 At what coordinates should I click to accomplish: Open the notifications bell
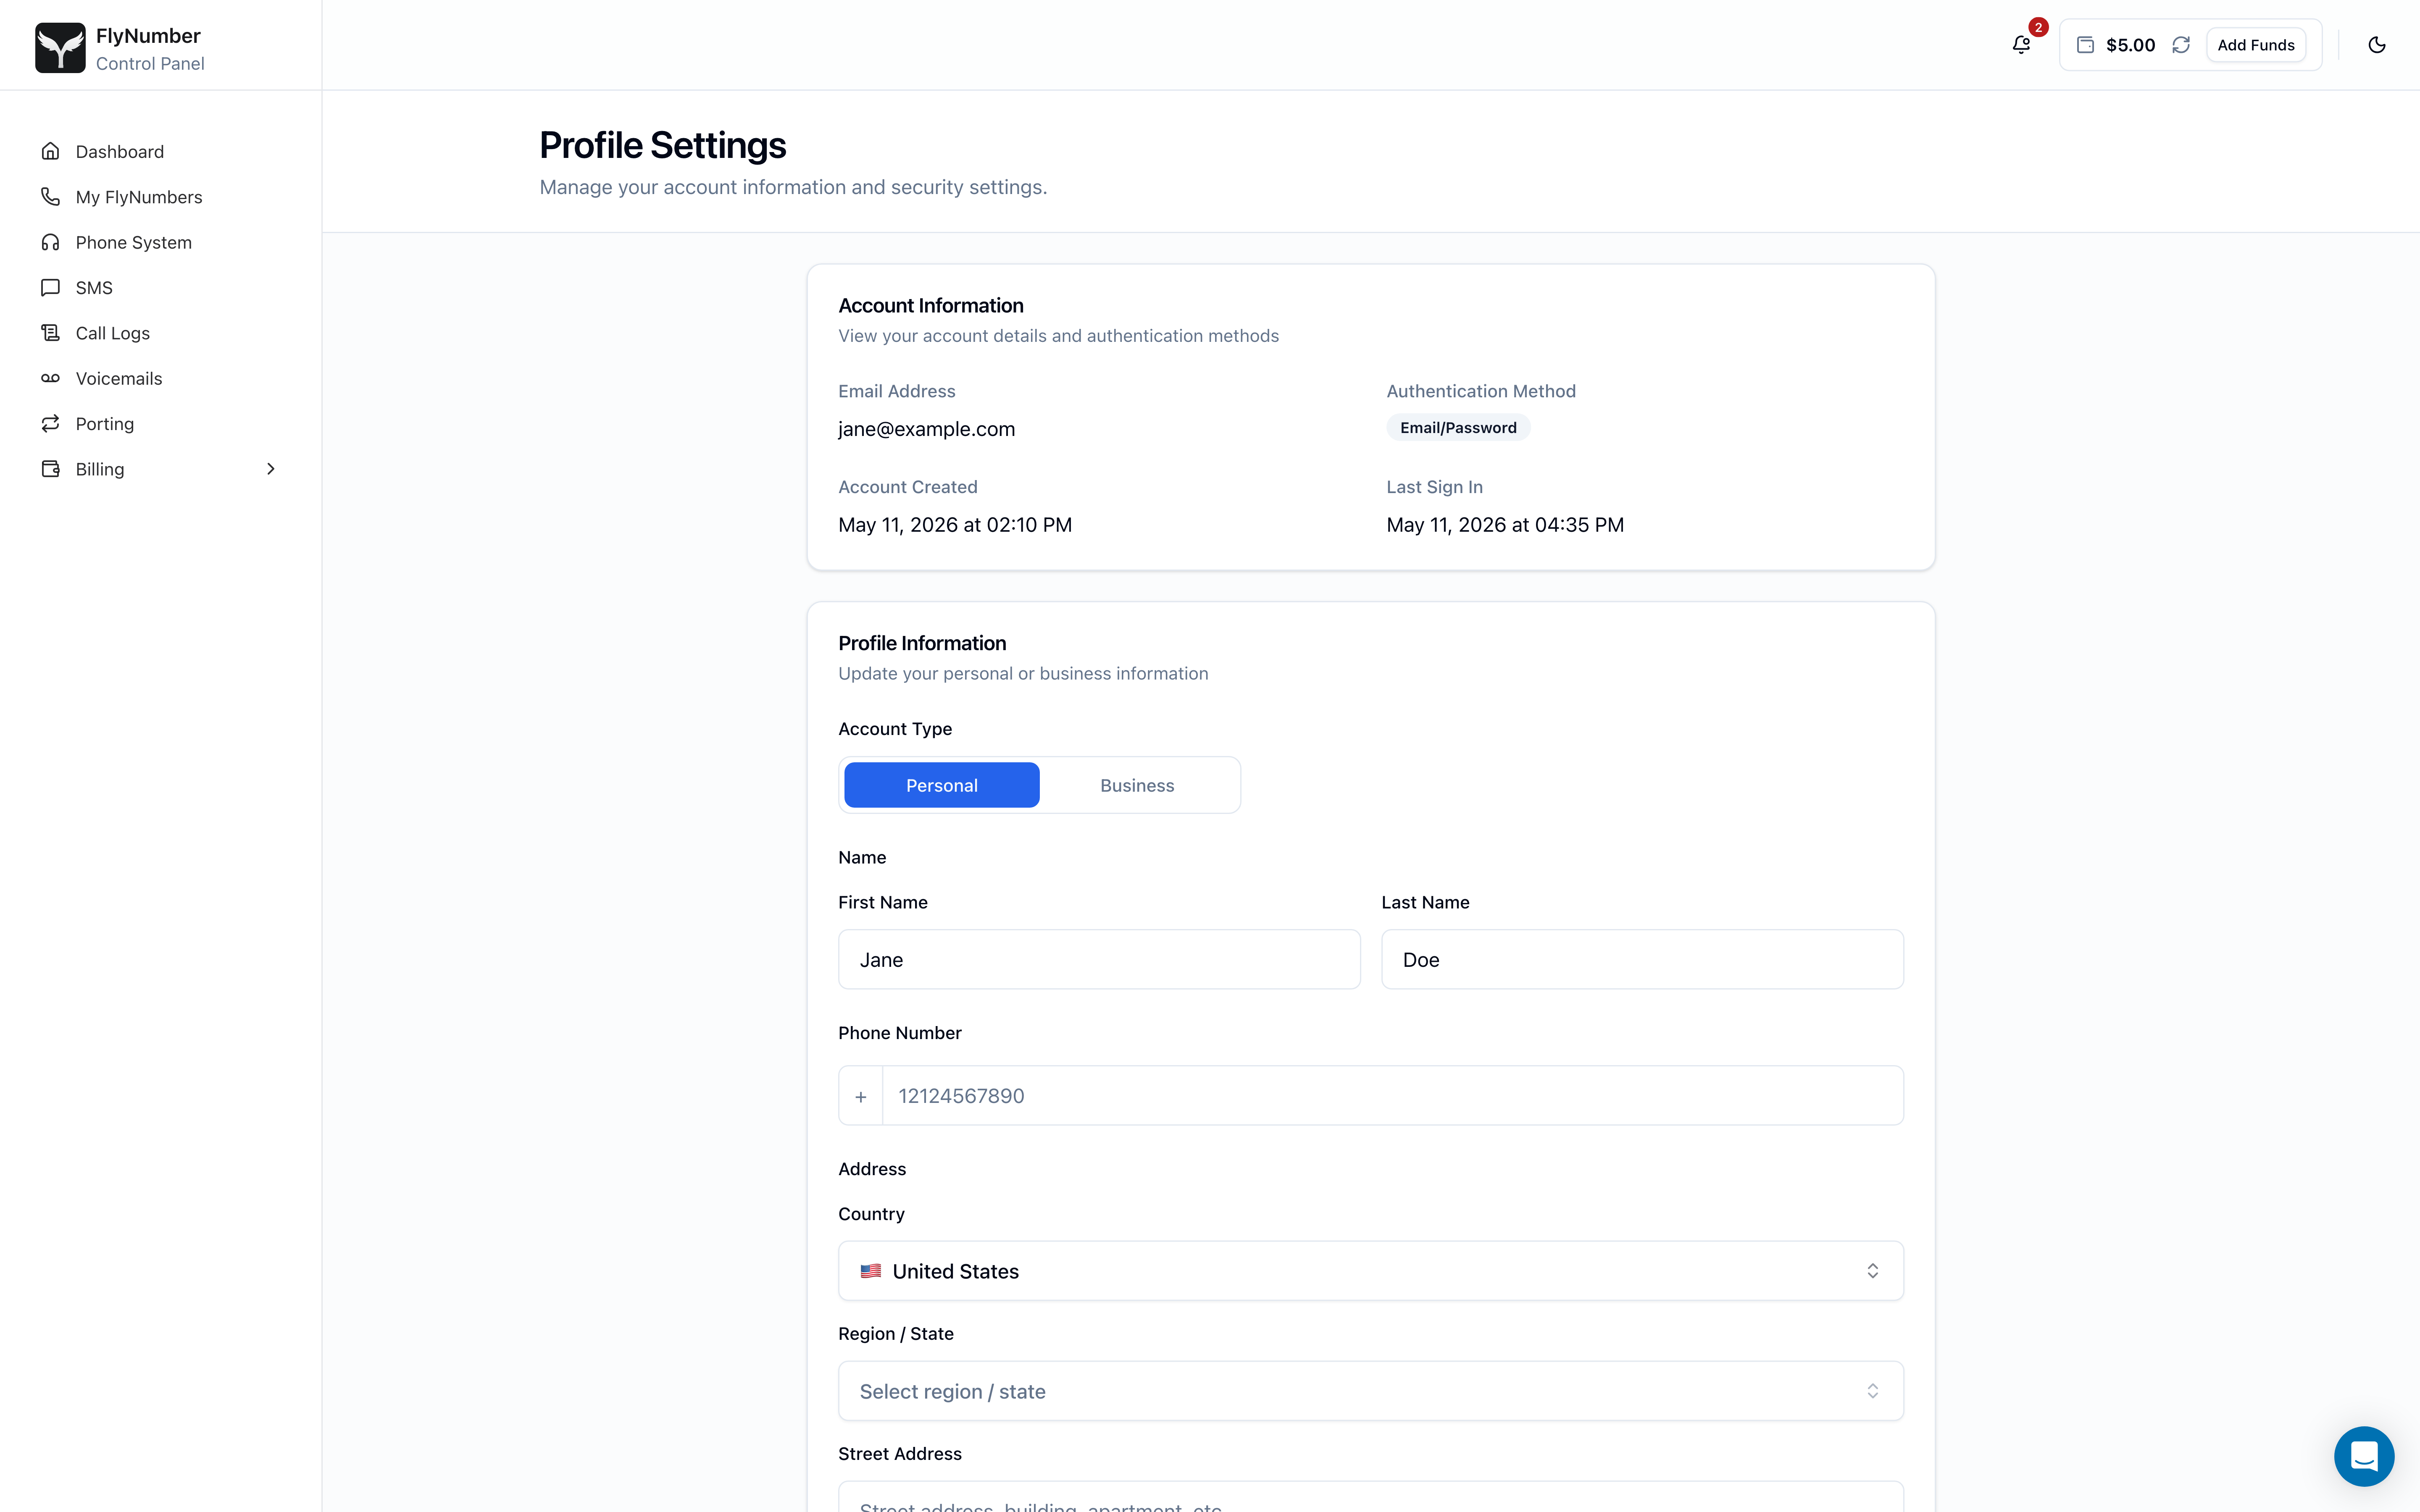[2021, 45]
